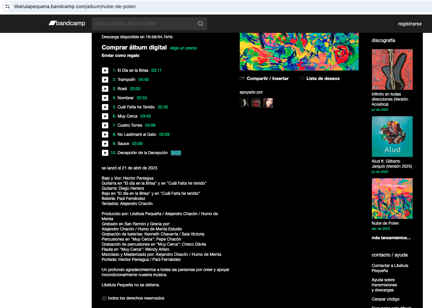Open Infinito en todas direcciones album cover

[392, 69]
